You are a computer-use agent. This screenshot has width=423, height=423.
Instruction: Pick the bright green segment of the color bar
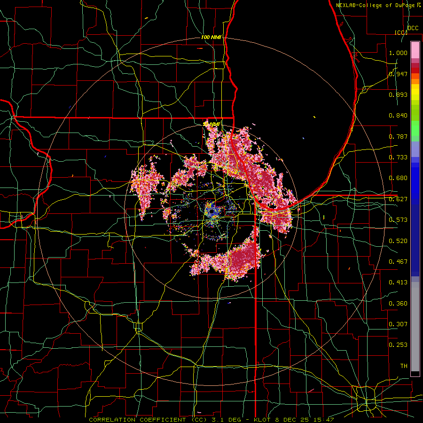click(x=415, y=128)
